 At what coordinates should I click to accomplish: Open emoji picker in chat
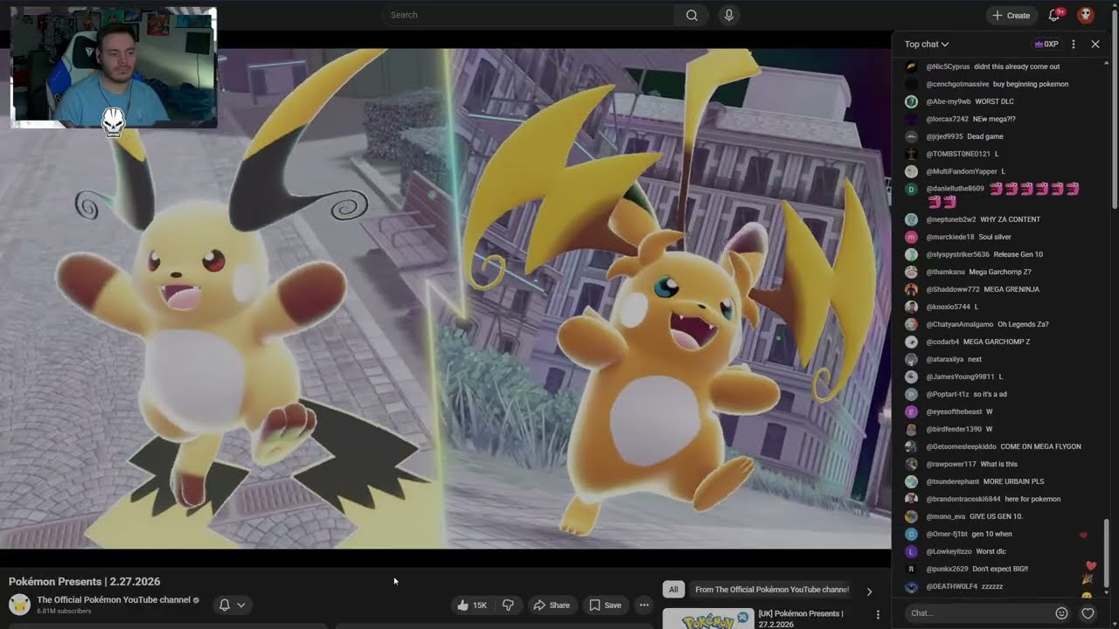click(x=1061, y=613)
